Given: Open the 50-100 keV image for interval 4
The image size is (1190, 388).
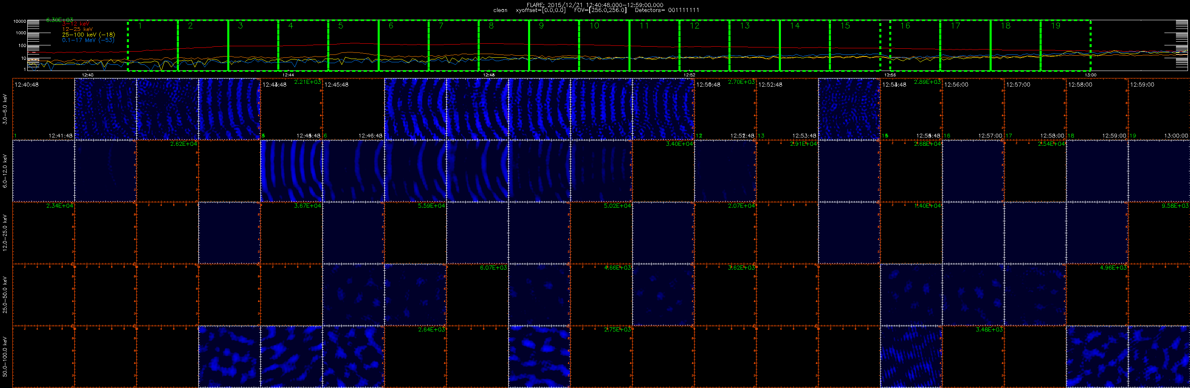Looking at the screenshot, I should pos(230,357).
